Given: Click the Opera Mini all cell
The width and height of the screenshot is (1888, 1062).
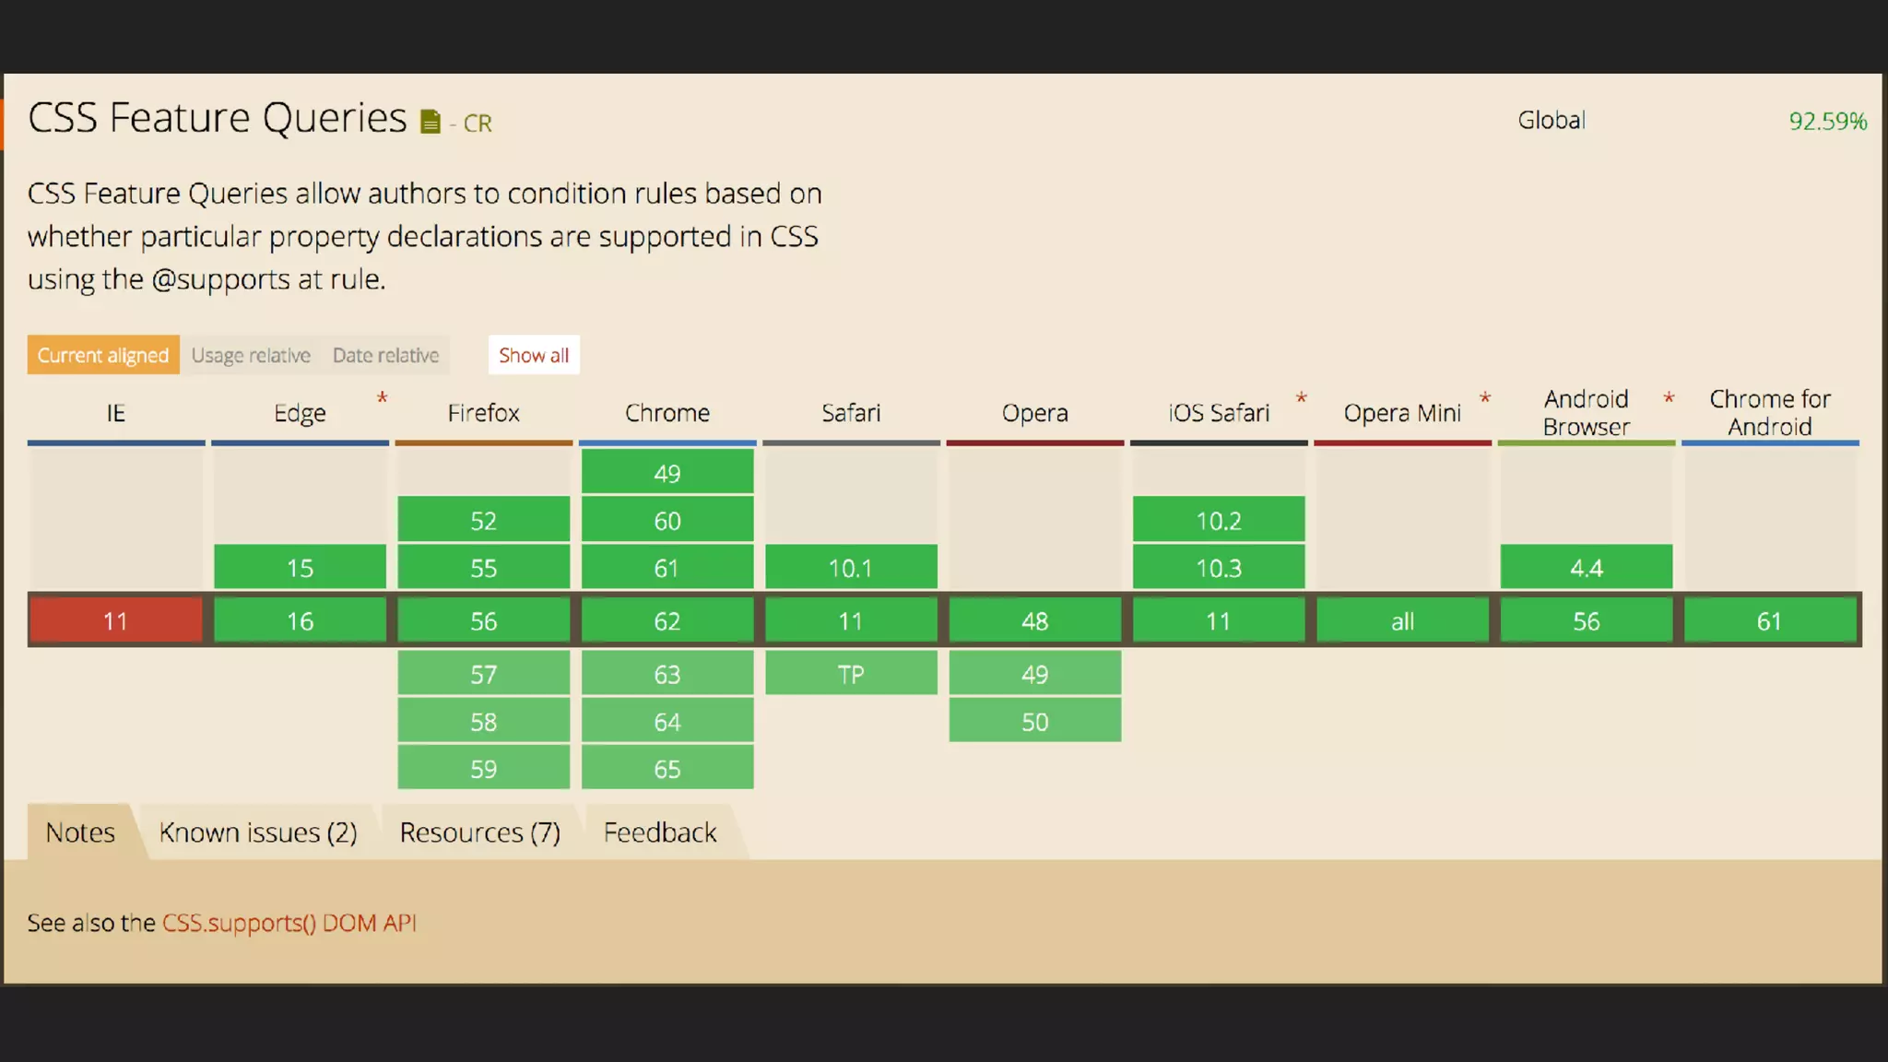Looking at the screenshot, I should 1402,620.
